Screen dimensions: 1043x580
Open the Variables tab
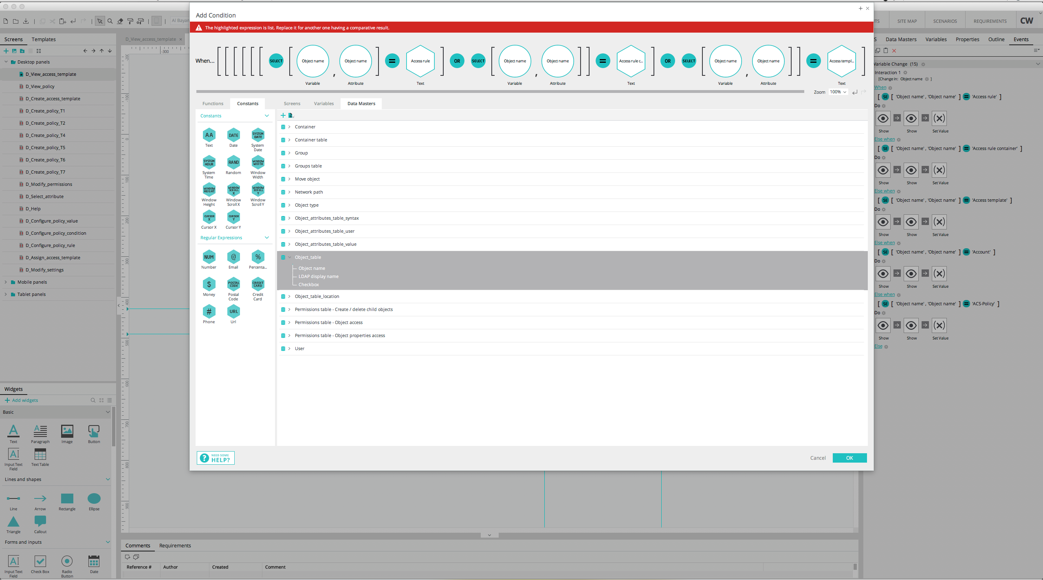323,104
